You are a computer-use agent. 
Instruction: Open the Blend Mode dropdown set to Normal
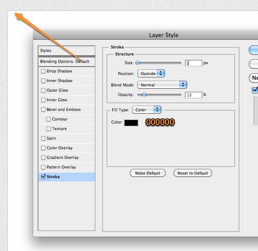pos(162,85)
